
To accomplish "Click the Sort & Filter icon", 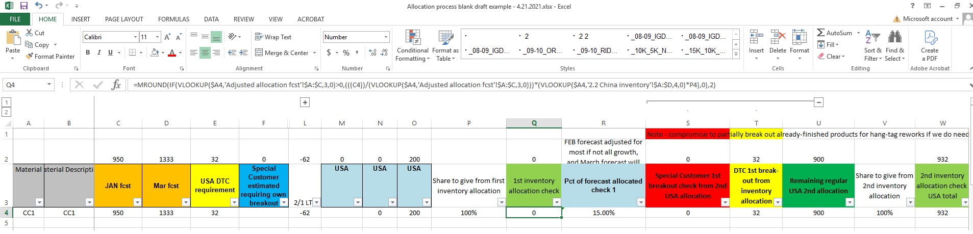I will tap(872, 46).
